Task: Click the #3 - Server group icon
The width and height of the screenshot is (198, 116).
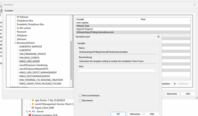Action: (30, 111)
